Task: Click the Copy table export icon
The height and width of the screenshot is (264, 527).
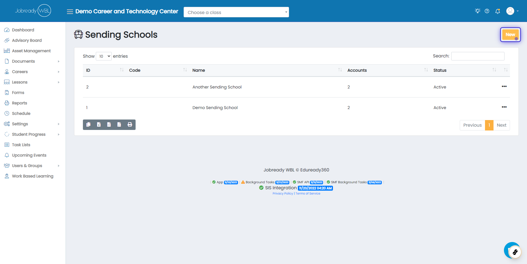Action: click(x=88, y=125)
